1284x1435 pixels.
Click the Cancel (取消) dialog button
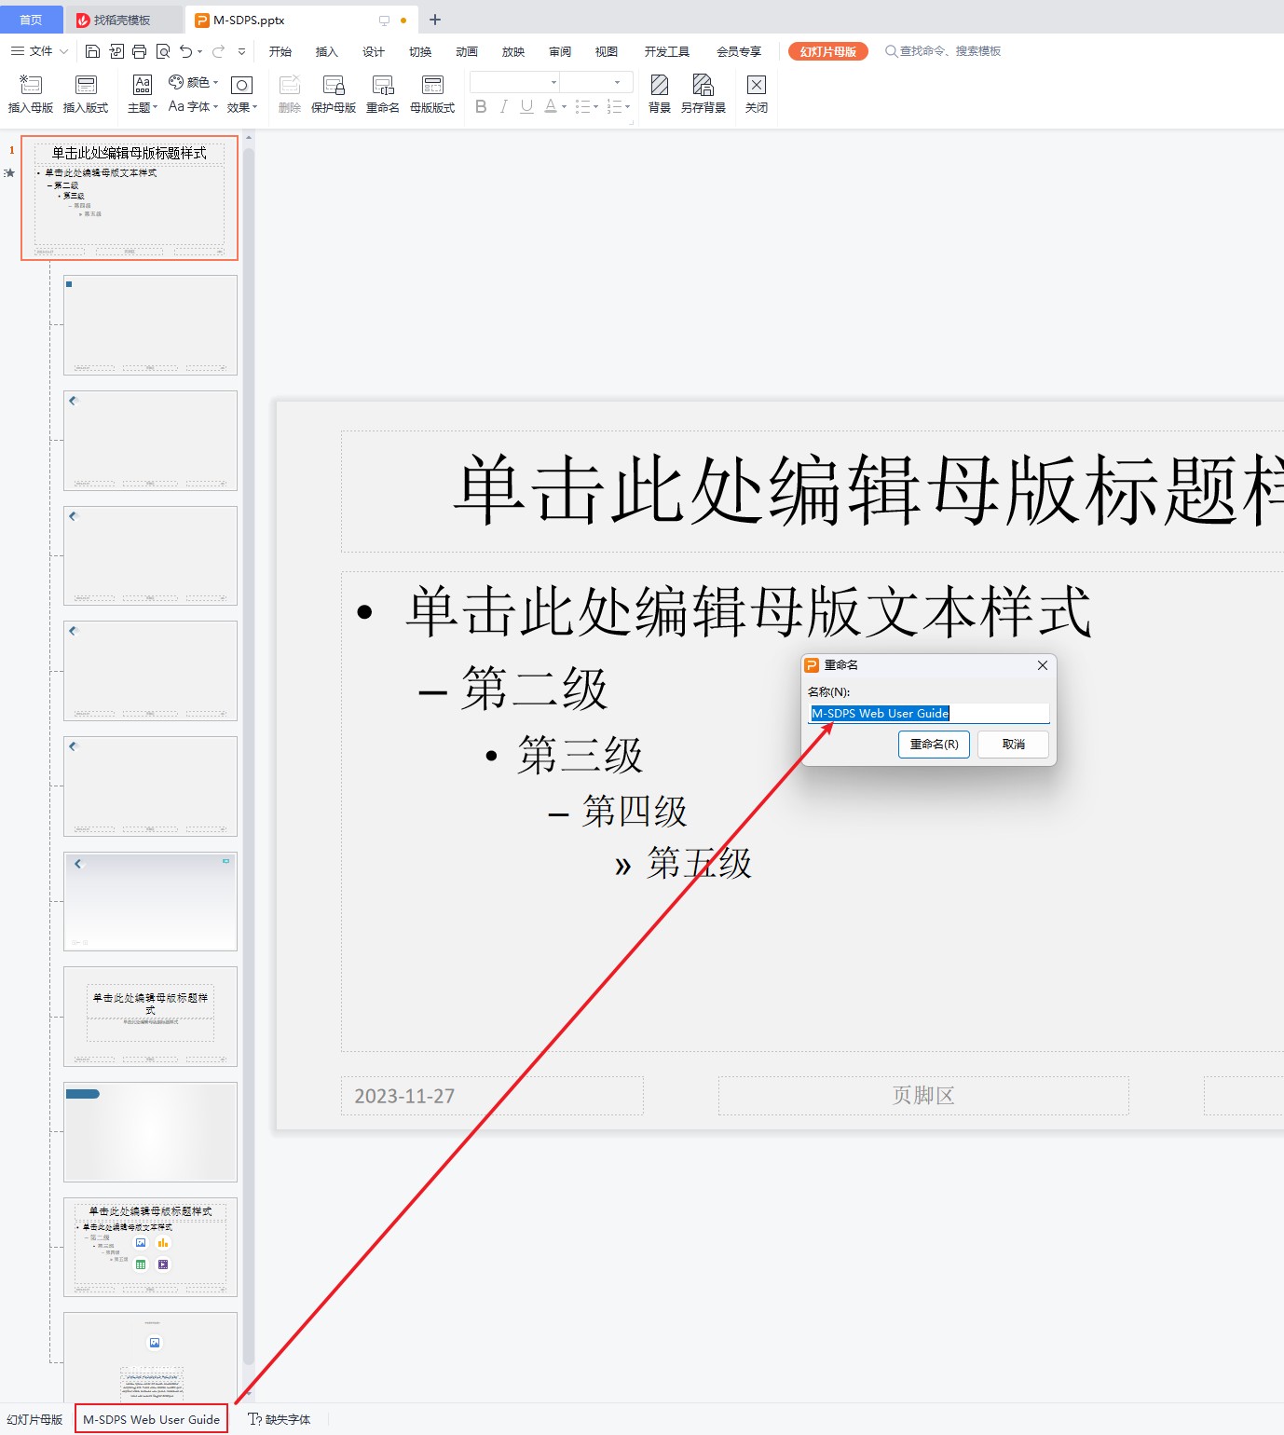(1013, 744)
